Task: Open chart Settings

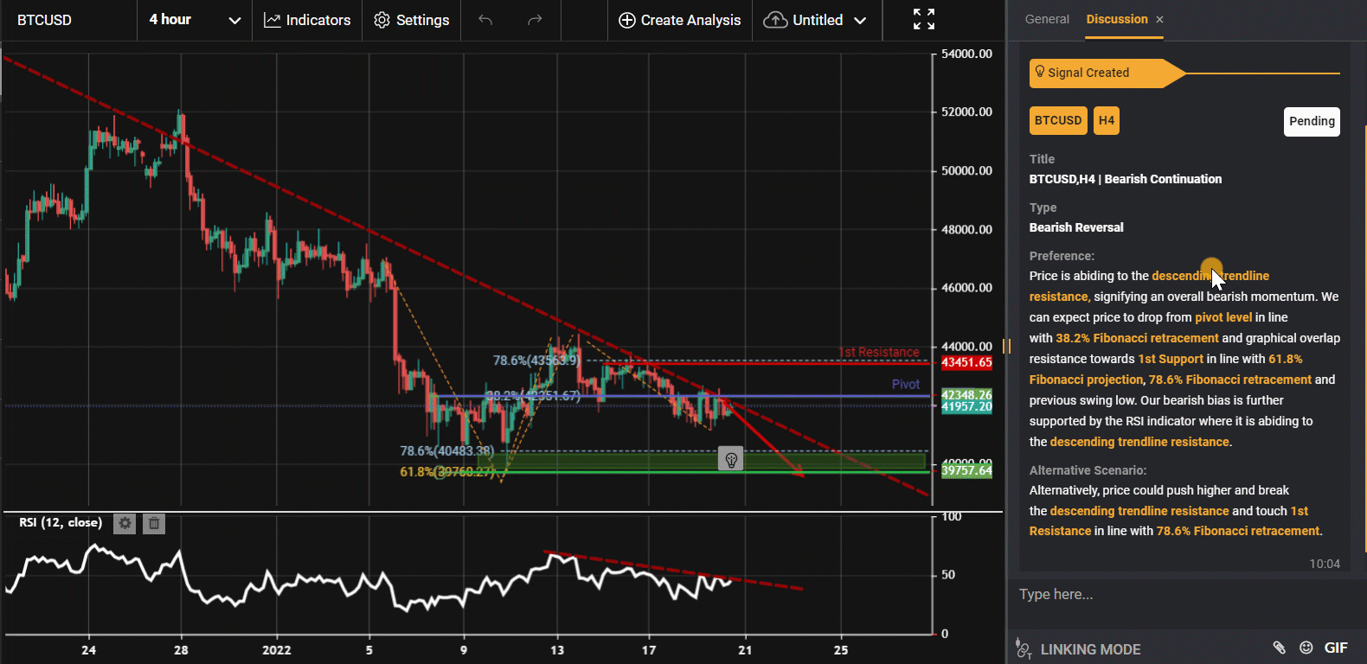Action: coord(411,20)
